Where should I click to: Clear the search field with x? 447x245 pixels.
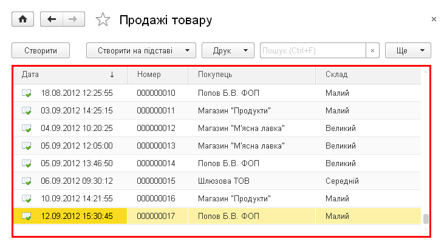[x=372, y=51]
